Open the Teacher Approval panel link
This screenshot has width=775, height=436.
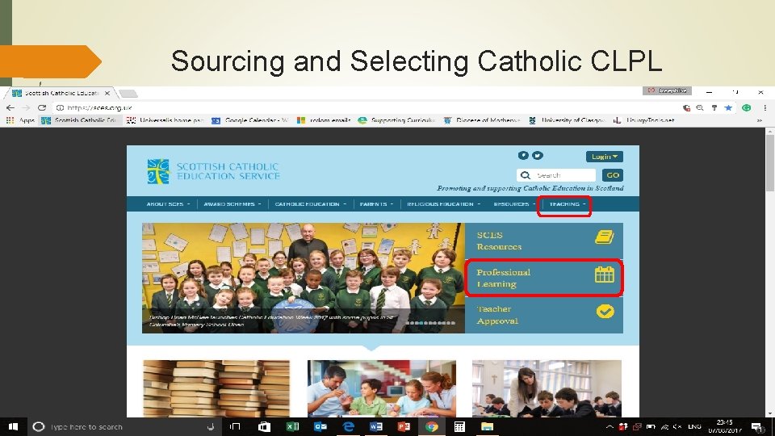[x=543, y=315]
